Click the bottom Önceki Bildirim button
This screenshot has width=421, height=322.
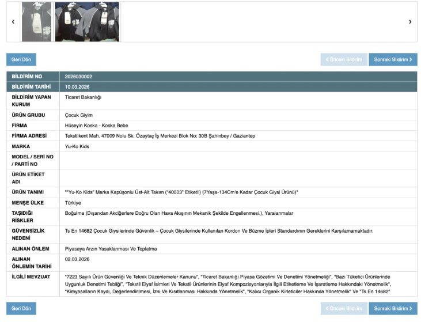tap(343, 309)
